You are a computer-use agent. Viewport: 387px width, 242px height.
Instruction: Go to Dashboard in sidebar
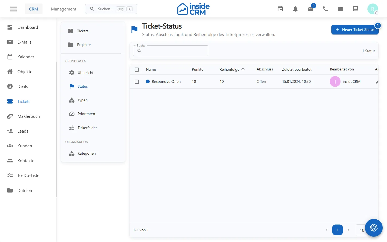[x=28, y=27]
